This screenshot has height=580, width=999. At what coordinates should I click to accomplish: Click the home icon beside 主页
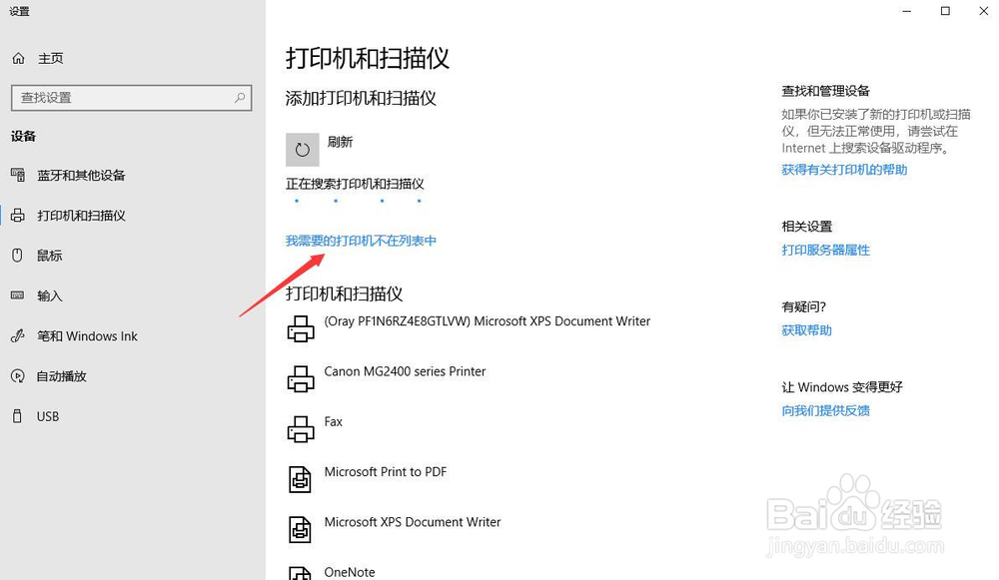click(18, 59)
